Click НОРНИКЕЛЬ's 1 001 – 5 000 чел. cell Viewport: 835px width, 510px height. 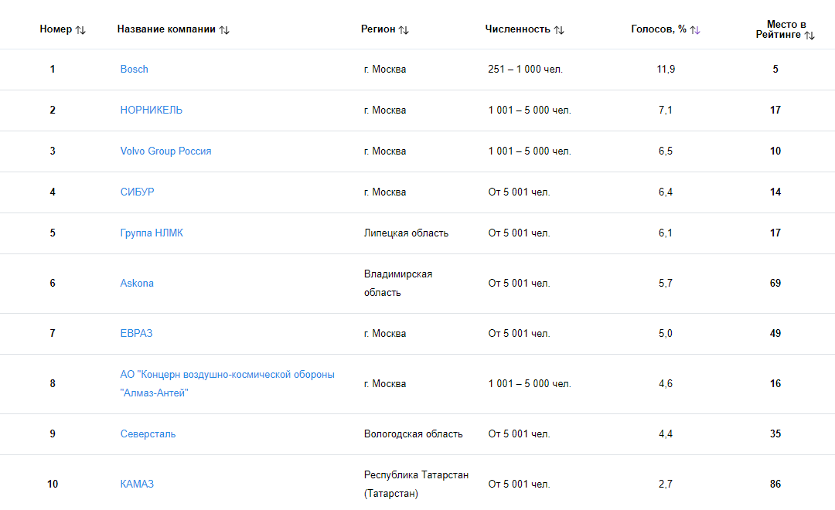530,110
